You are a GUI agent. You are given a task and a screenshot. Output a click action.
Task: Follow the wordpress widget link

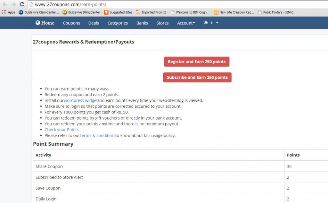[80, 101]
